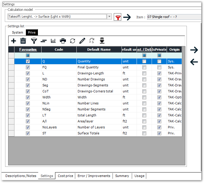Click the funnel filter icon in the list toolbar
This screenshot has width=204, height=183.
click(x=34, y=41)
